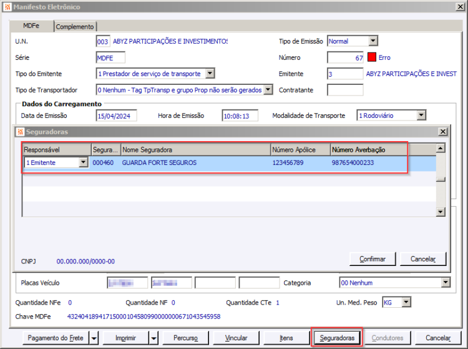Expand the Tipo de Emissão dropdown

pyautogui.click(x=373, y=41)
